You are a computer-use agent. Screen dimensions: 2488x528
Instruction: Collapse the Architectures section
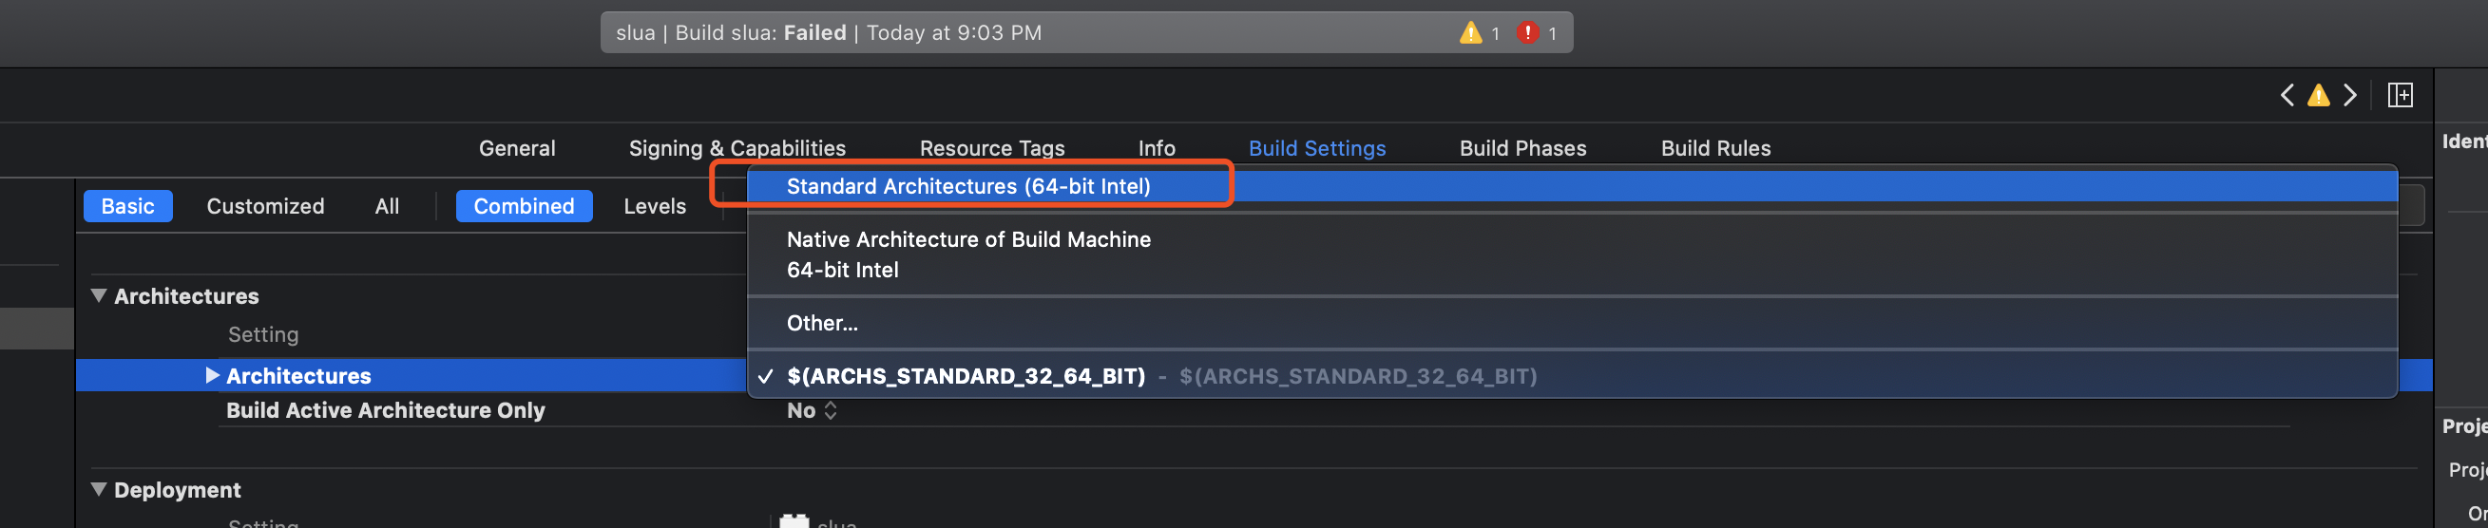(99, 296)
